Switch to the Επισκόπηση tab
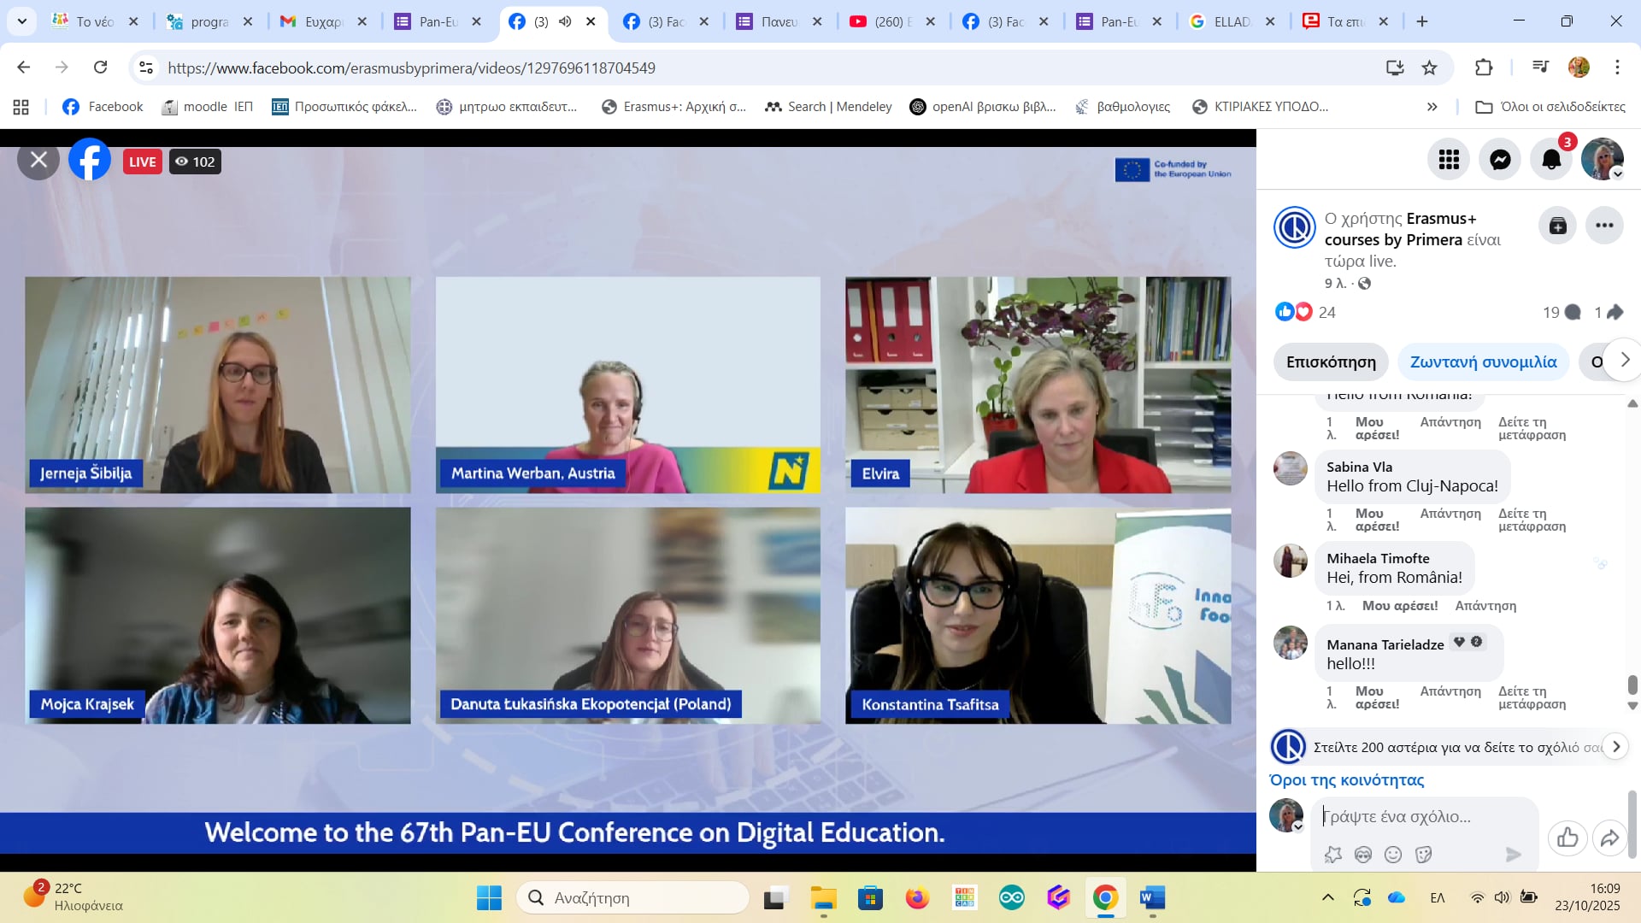The height and width of the screenshot is (923, 1641). click(1331, 362)
